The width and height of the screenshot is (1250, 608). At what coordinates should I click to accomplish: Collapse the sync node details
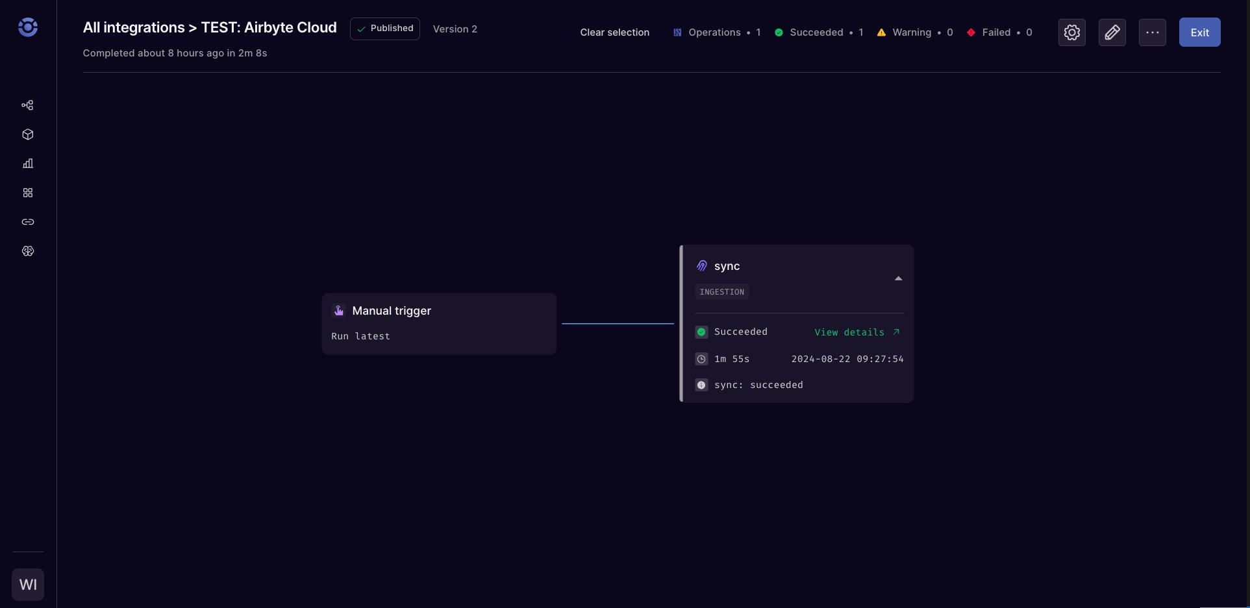click(x=898, y=278)
